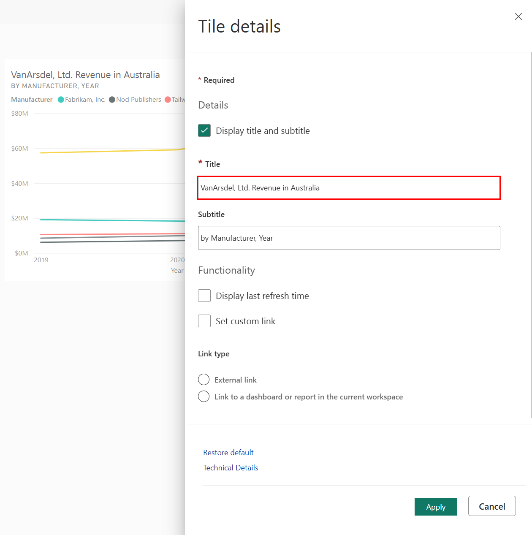Click the Year axis title in chart
This screenshot has height=535, width=532.
177,270
